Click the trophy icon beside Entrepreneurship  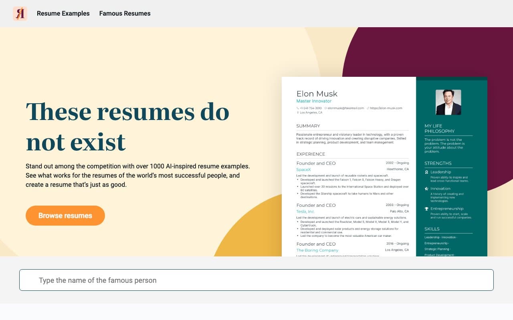pyautogui.click(x=426, y=208)
